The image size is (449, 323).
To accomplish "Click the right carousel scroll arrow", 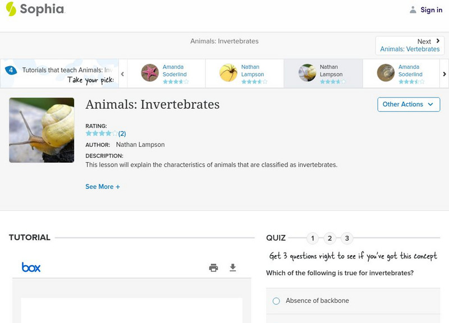I will [x=444, y=73].
